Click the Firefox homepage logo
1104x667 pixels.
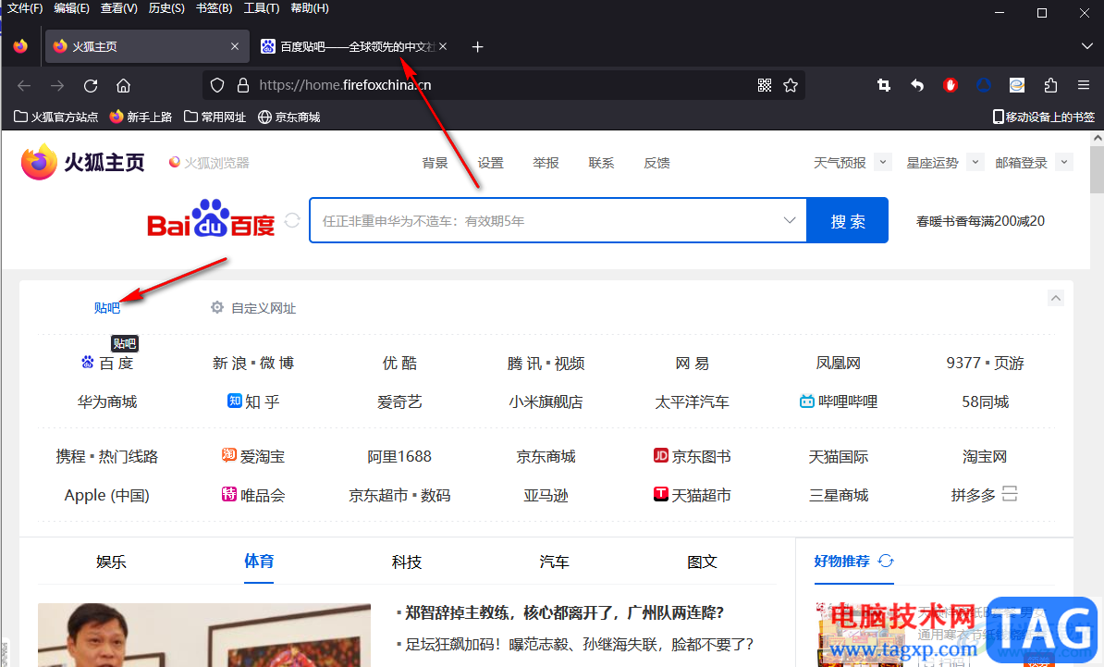click(83, 162)
